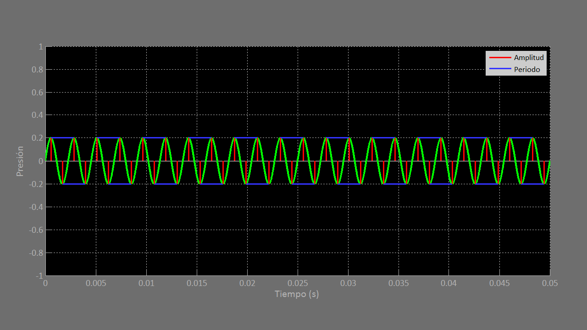Click the -0.6 y-axis tick label
Image resolution: width=587 pixels, height=330 pixels.
click(36, 230)
